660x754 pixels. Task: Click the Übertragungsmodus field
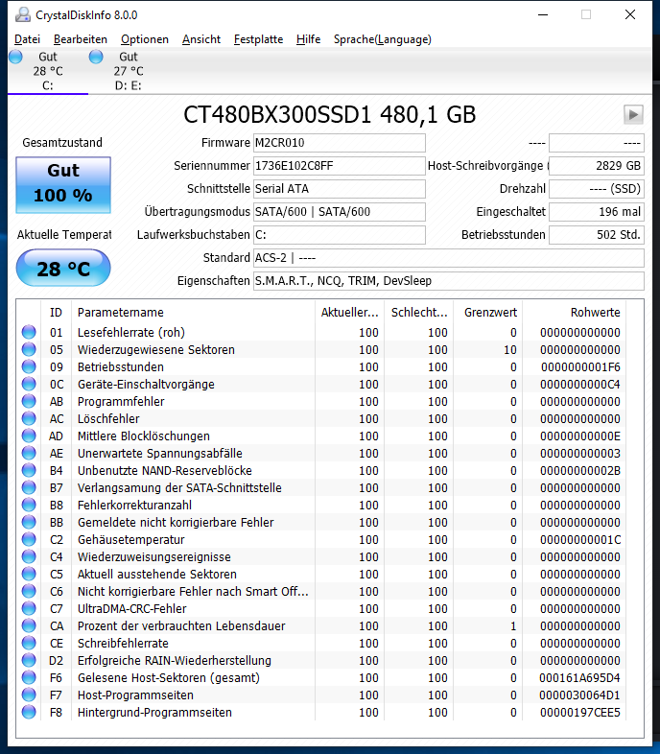click(x=340, y=212)
